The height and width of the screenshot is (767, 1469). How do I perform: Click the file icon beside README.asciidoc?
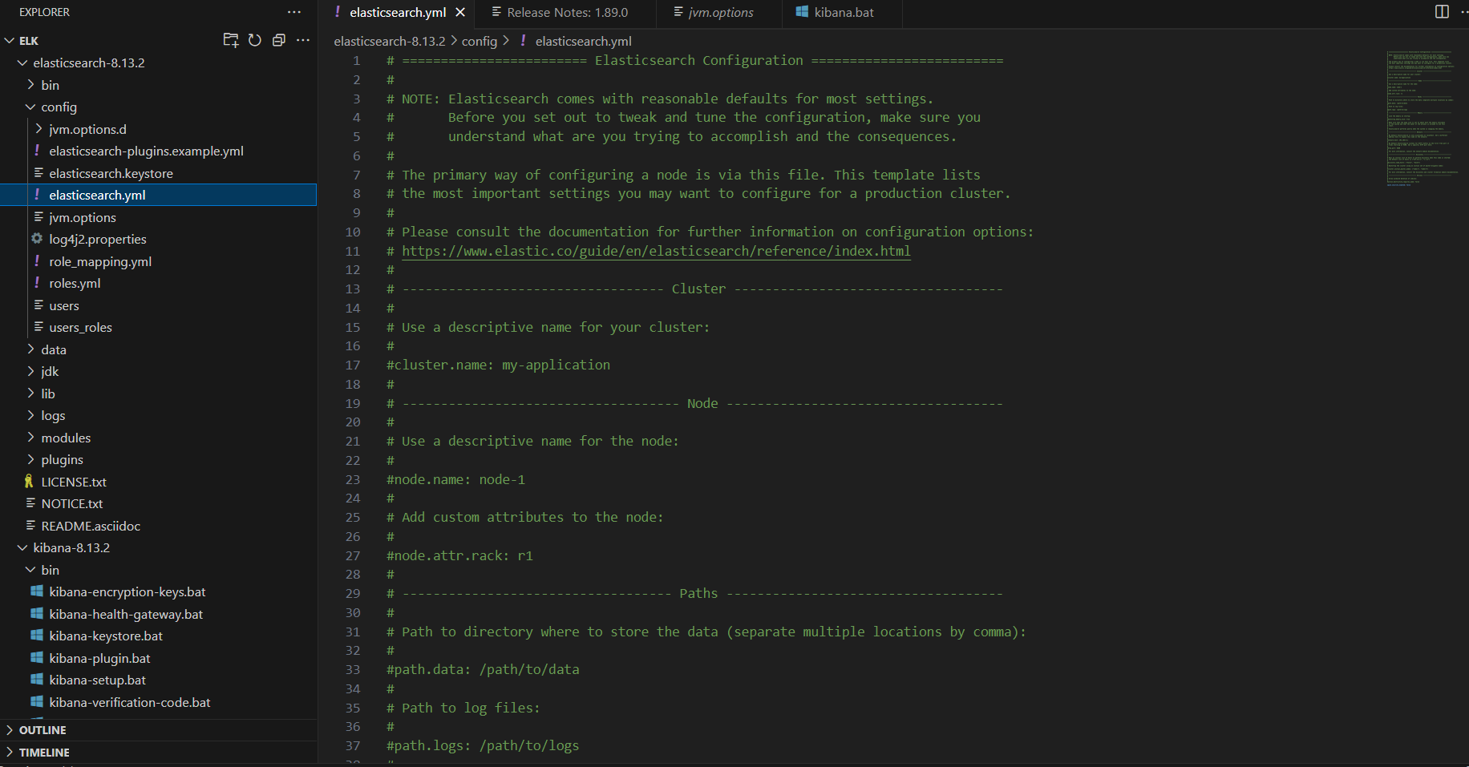click(30, 526)
